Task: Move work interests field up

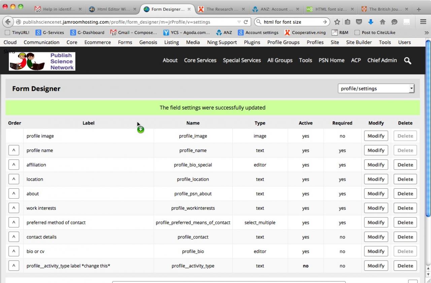Action: pos(13,208)
